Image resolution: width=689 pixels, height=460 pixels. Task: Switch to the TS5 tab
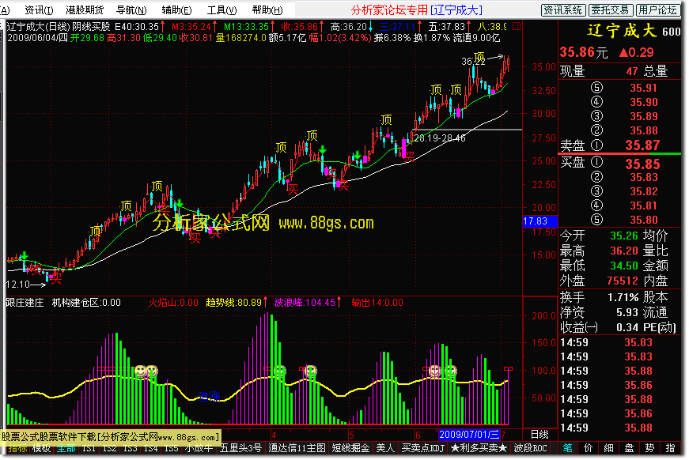[x=172, y=448]
